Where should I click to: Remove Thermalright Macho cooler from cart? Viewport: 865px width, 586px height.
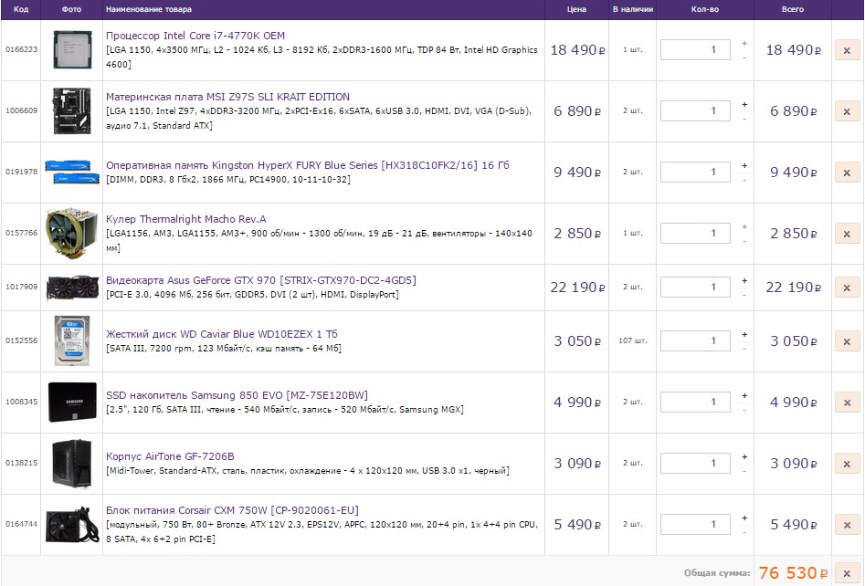847,234
